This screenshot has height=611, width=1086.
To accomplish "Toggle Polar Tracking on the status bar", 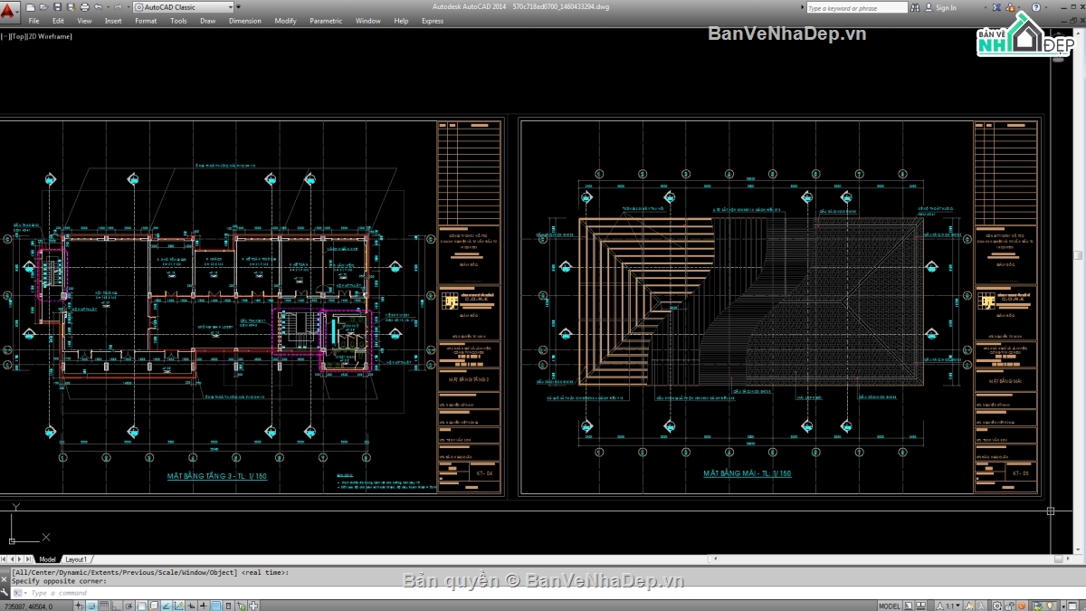I will pyautogui.click(x=129, y=605).
